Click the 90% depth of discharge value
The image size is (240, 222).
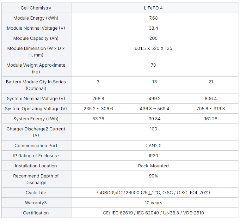tap(153, 176)
